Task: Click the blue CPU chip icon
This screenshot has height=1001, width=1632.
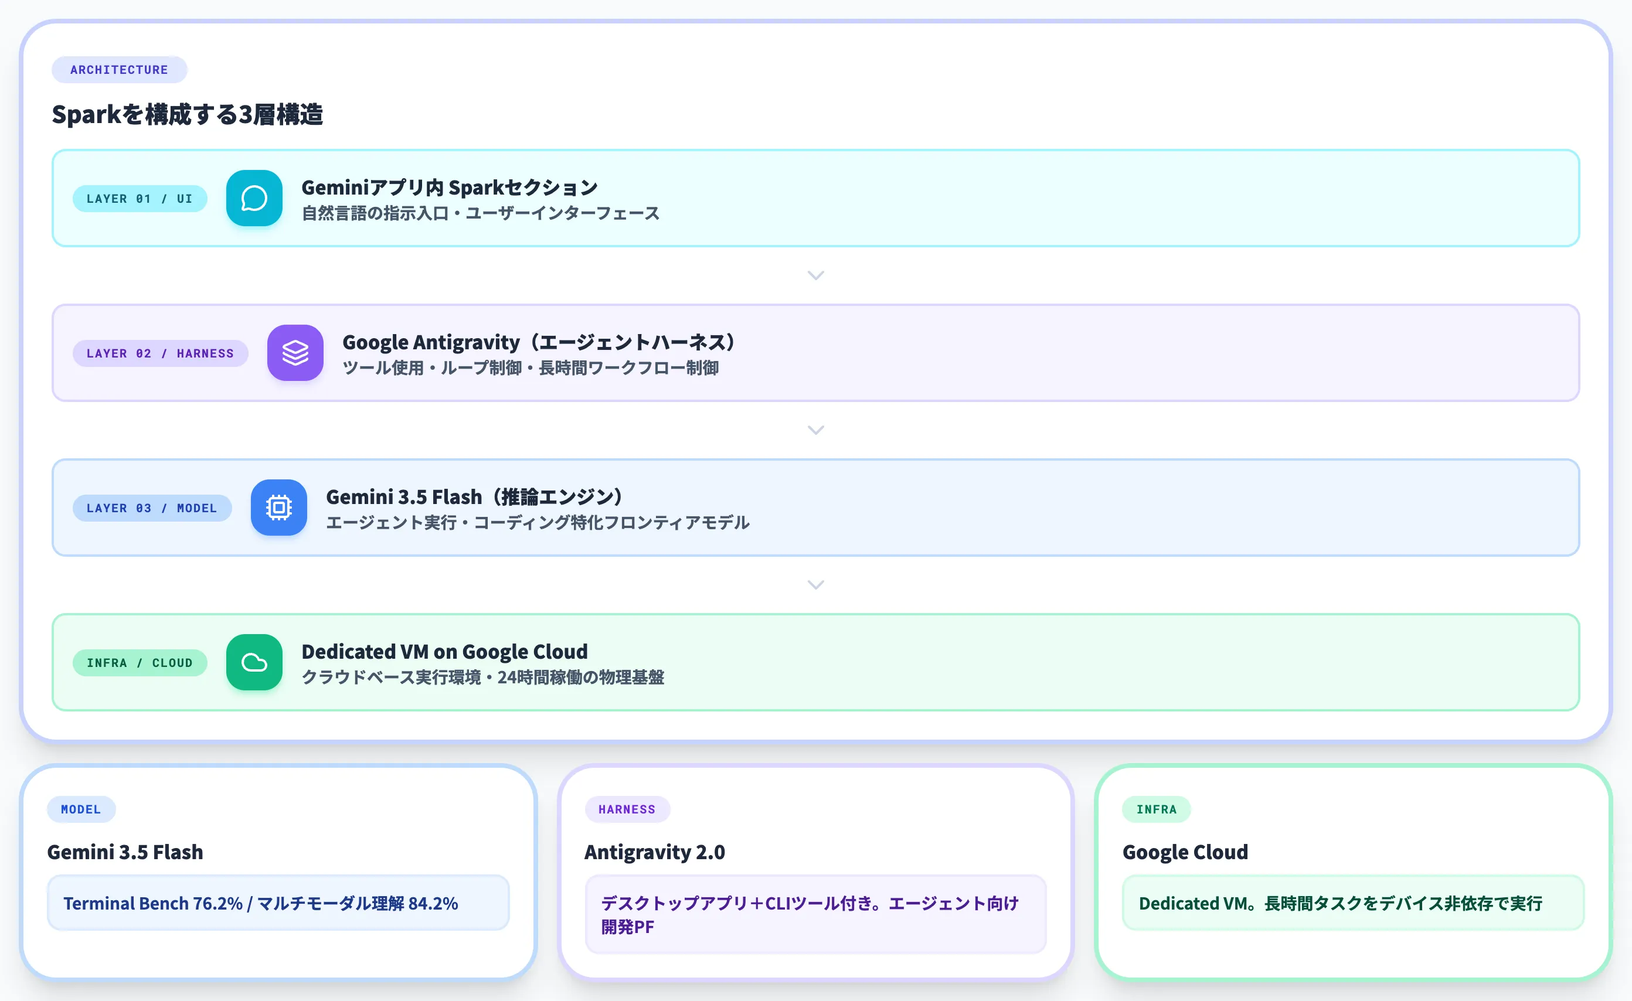Action: (x=279, y=508)
